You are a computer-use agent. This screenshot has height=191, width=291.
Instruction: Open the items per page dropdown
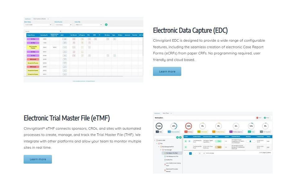(x=201, y=153)
